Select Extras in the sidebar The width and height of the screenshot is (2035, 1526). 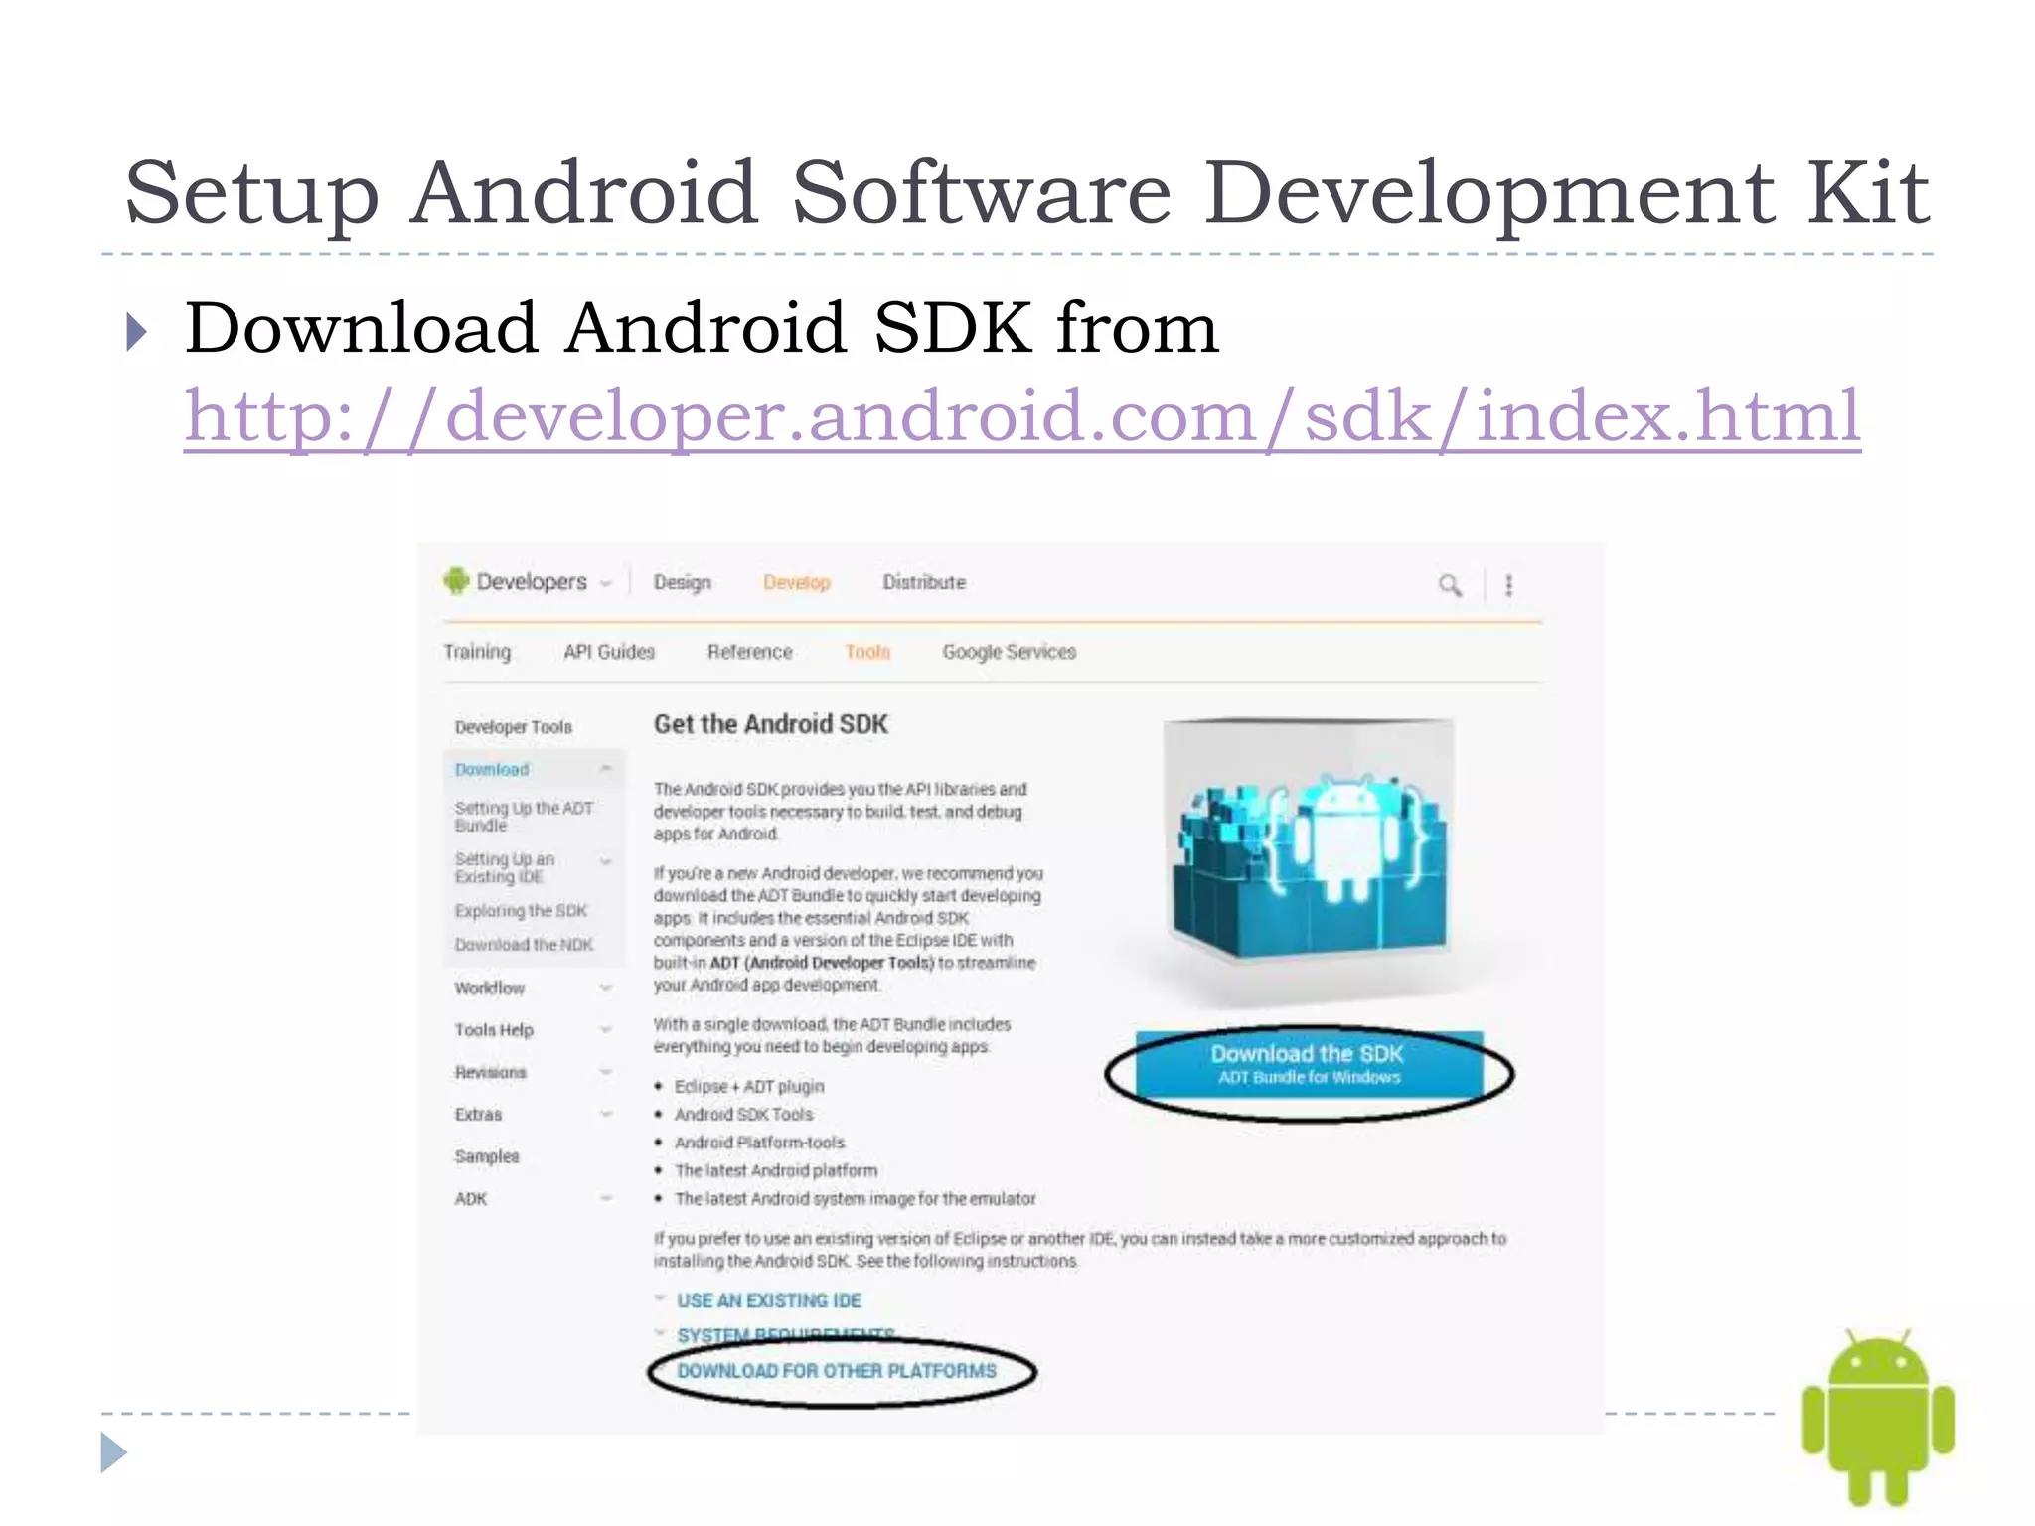[478, 1115]
